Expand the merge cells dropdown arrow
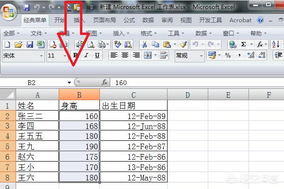 click(155, 55)
